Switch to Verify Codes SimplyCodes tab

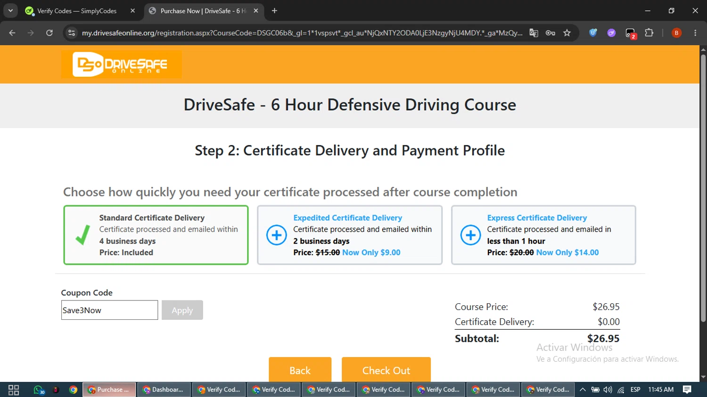(x=80, y=11)
